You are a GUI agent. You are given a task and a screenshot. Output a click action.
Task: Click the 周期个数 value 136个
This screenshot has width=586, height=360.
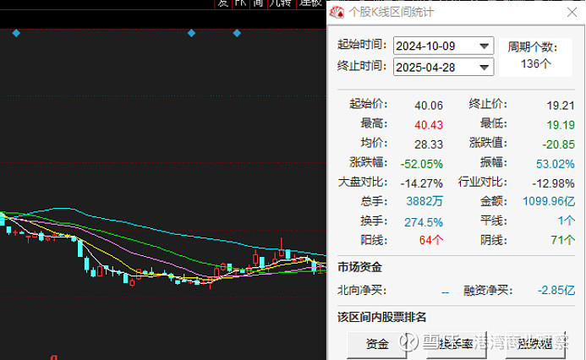click(536, 64)
